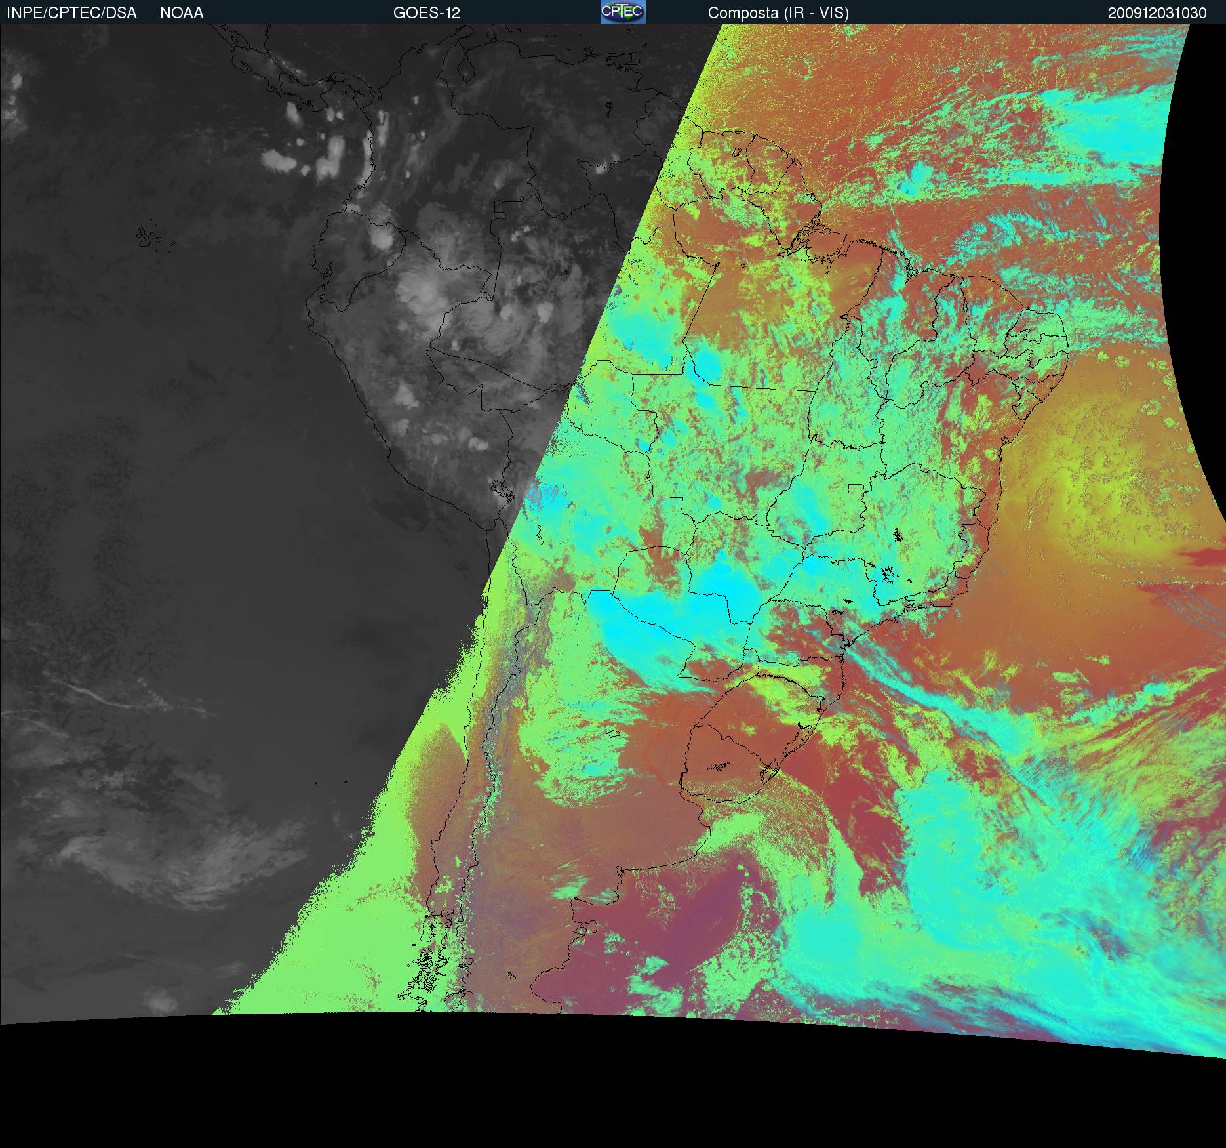The width and height of the screenshot is (1226, 1148).
Task: Click the Composta (IR - VIS) title
Action: click(x=778, y=13)
